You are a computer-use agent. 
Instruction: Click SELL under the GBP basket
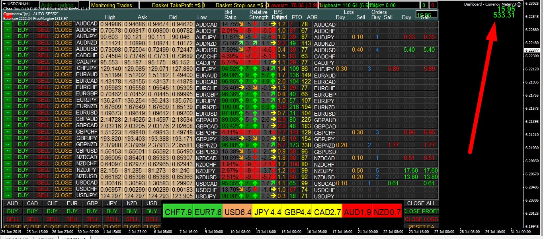tap(92, 219)
